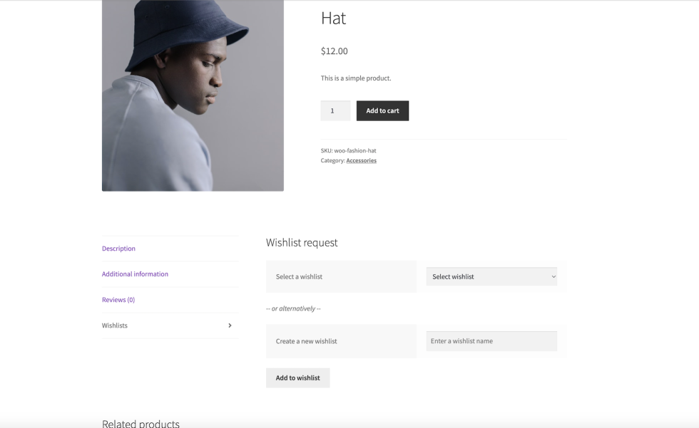Click the Add to wishlist button
The image size is (699, 428).
pos(297,377)
